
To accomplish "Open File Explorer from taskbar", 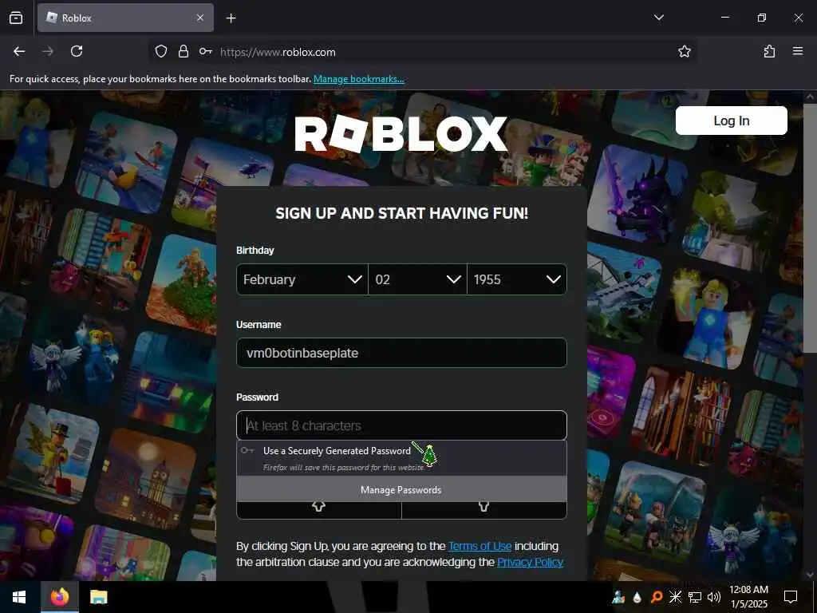I will pyautogui.click(x=98, y=597).
